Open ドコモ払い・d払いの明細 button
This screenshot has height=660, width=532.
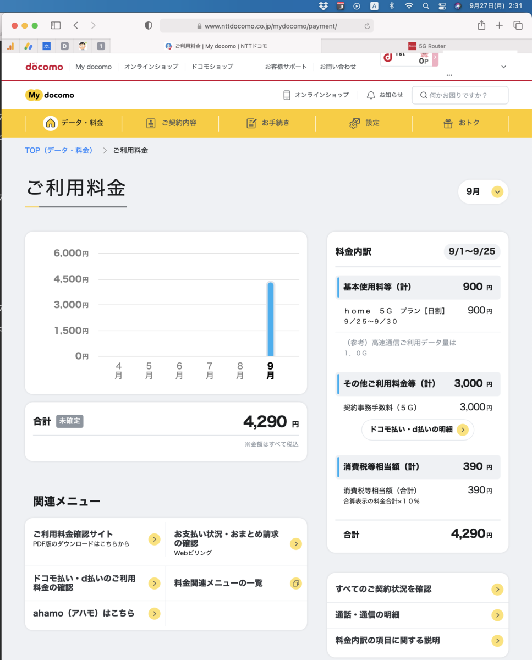click(x=418, y=430)
